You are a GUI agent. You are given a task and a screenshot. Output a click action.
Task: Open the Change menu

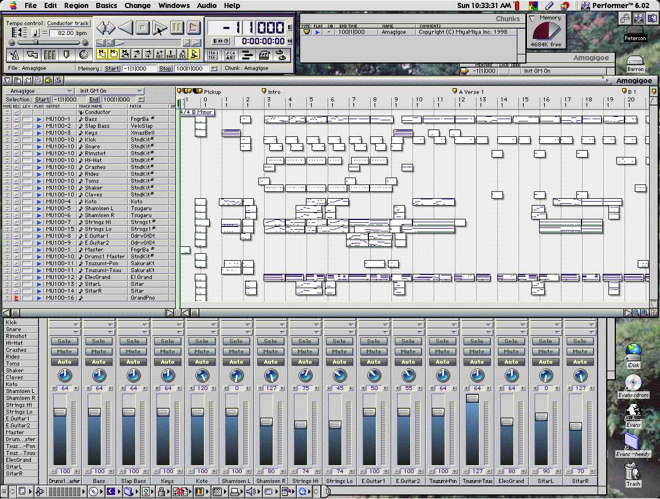coord(137,6)
